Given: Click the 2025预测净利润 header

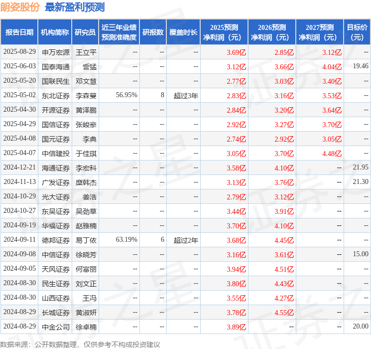Looking at the screenshot, I should pos(224,32).
